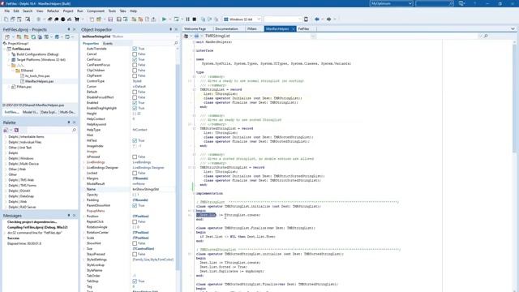
Task: Toggle the Locked property checkbox
Action: click(135, 173)
